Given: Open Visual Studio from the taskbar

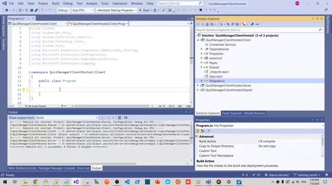Looking at the screenshot, I should coord(76,182).
